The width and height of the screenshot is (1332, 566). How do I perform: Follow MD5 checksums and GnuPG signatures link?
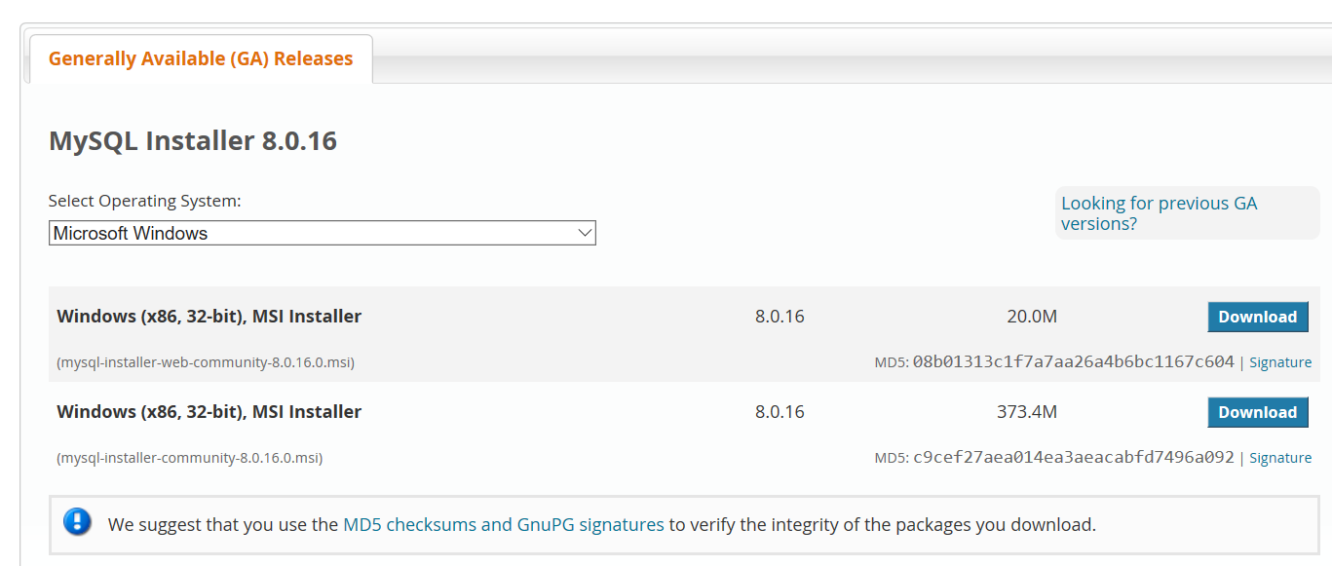tap(504, 525)
